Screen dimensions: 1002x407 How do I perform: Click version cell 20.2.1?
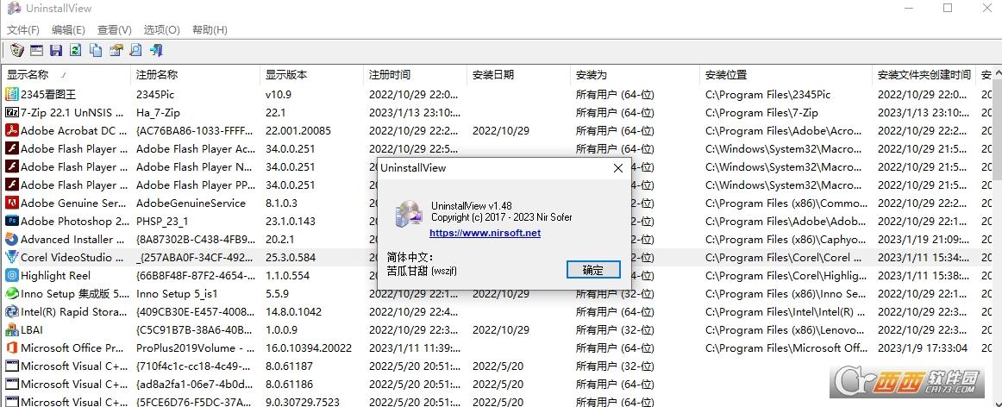(x=279, y=240)
